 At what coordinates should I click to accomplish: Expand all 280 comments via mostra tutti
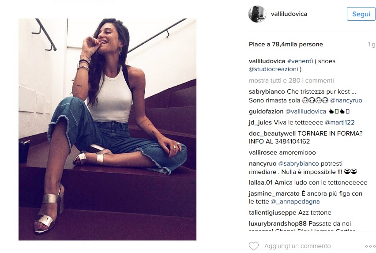tap(291, 80)
